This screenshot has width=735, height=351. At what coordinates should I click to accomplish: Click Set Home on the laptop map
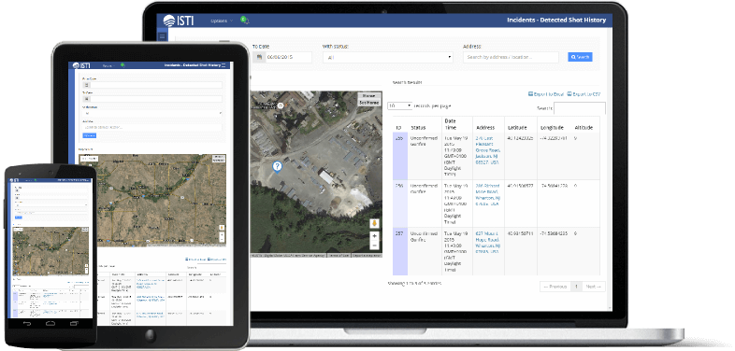click(x=369, y=103)
